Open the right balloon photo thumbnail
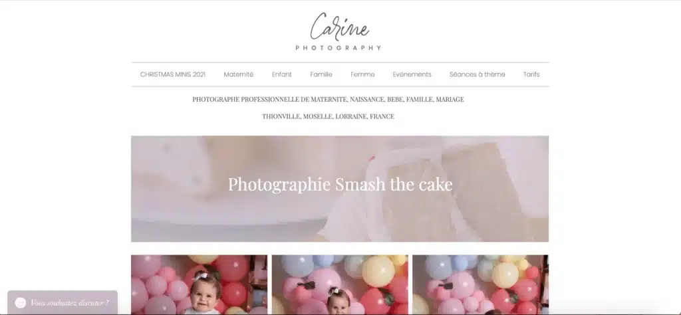681x315 pixels. point(480,284)
